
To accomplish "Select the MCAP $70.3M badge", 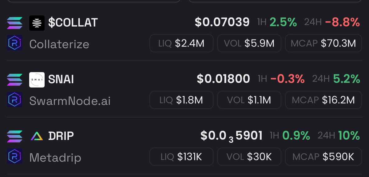I will [x=324, y=43].
